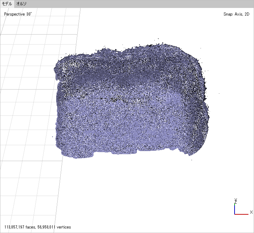Click the Snap: Axis, 2D label
Image resolution: width=254 pixels, height=233 pixels.
[x=236, y=14]
